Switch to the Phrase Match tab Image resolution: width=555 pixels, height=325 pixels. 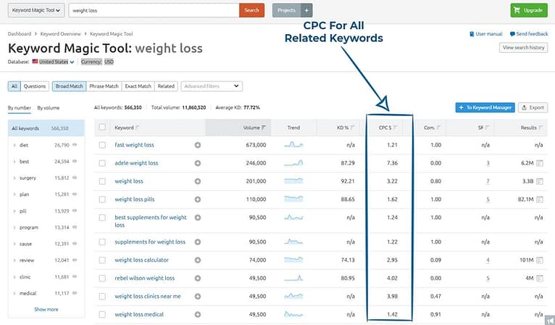(104, 86)
